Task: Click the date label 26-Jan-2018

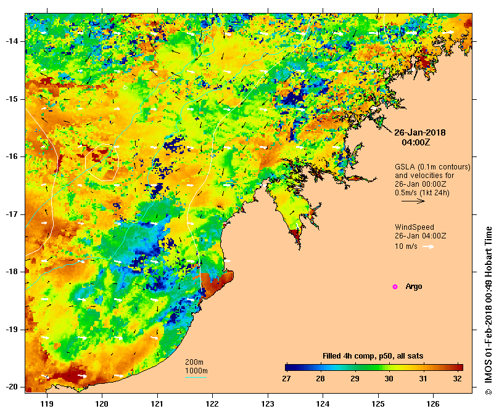Action: point(420,132)
